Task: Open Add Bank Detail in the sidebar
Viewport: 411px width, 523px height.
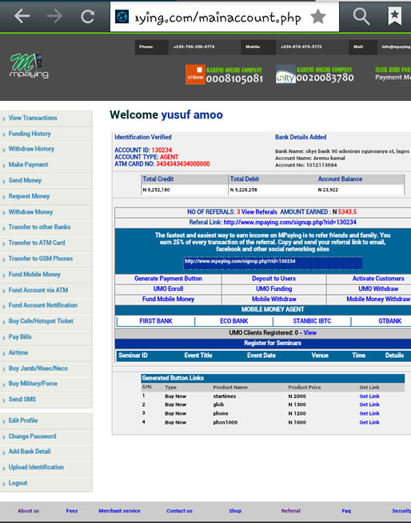Action: (x=30, y=451)
